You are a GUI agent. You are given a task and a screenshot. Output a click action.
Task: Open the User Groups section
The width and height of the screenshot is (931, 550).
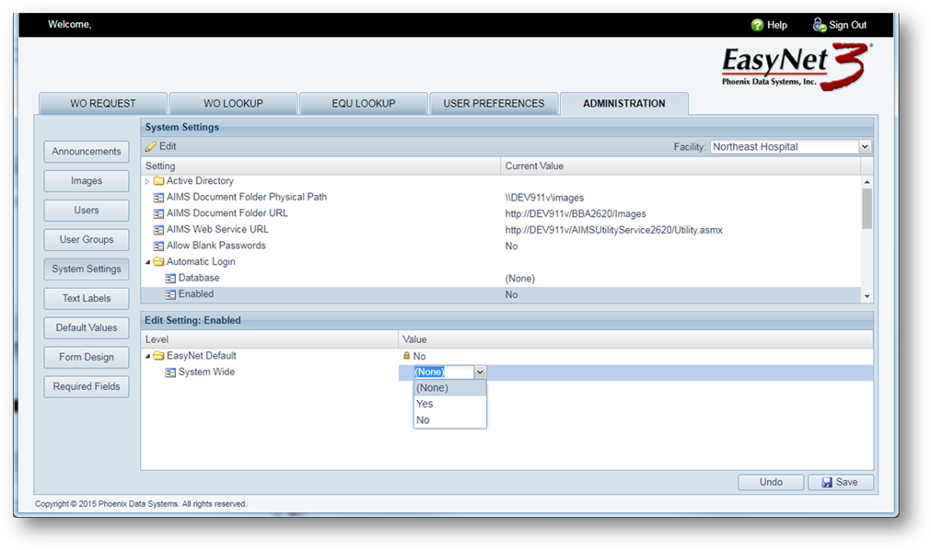(x=87, y=240)
